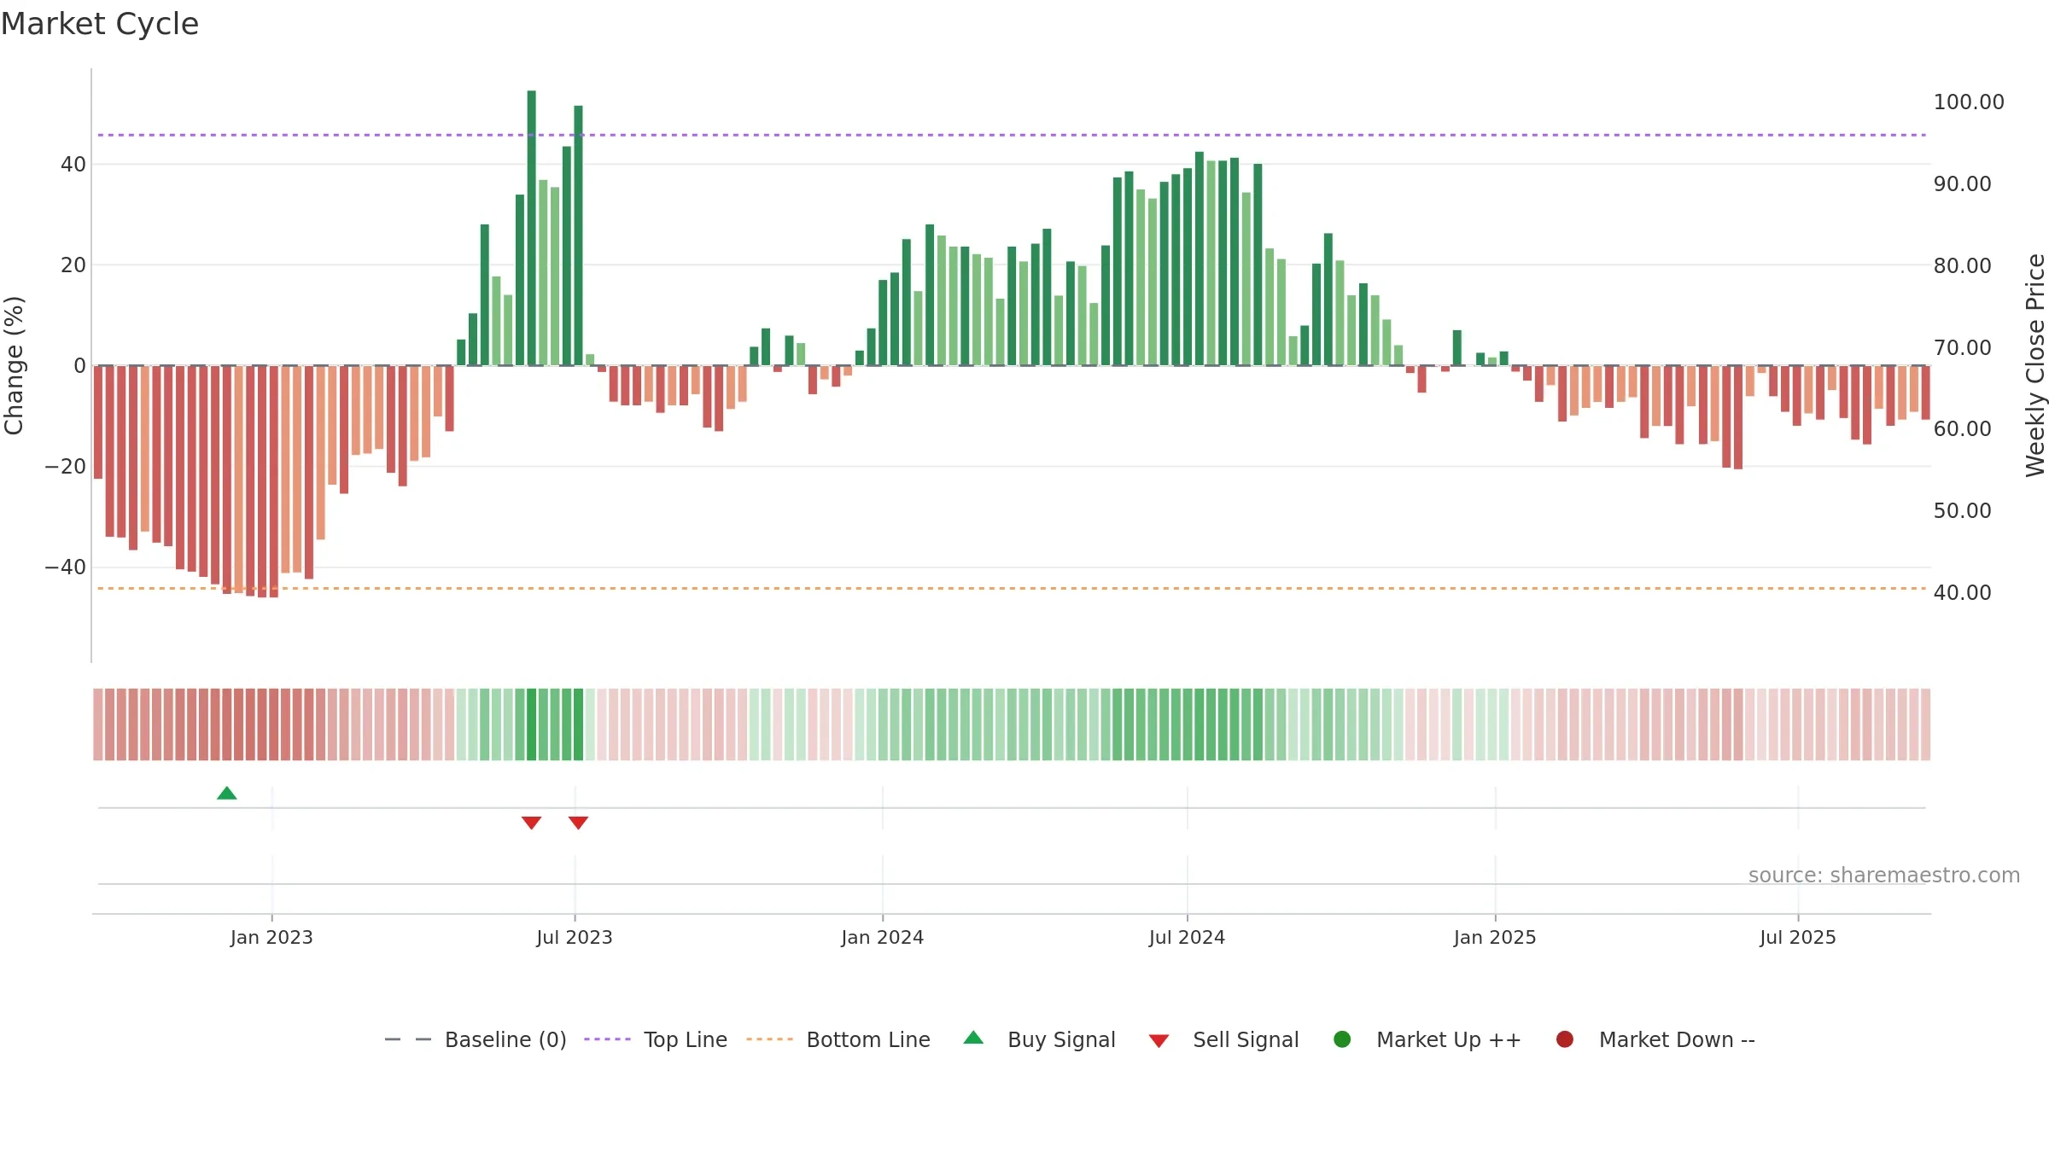Click the gray dashed Baseline legend sample
The width and height of the screenshot is (2049, 1152).
[x=408, y=1039]
